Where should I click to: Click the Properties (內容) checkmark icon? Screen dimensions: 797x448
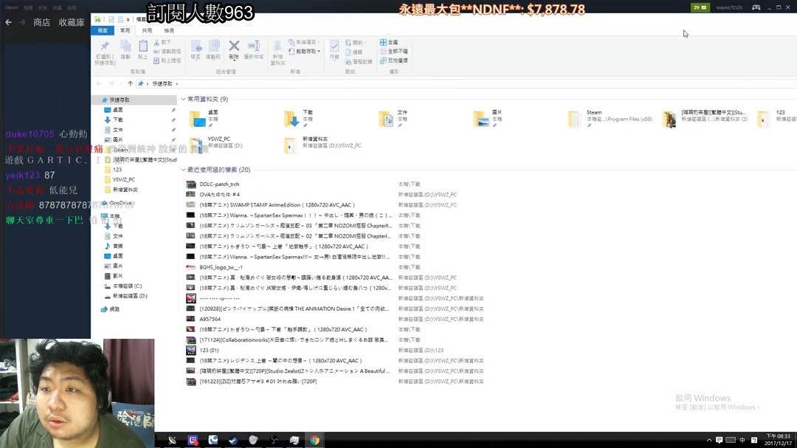tap(334, 49)
